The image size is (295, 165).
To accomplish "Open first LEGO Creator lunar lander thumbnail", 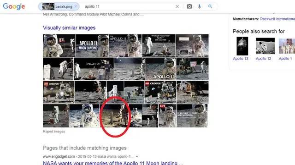I will [59, 92].
